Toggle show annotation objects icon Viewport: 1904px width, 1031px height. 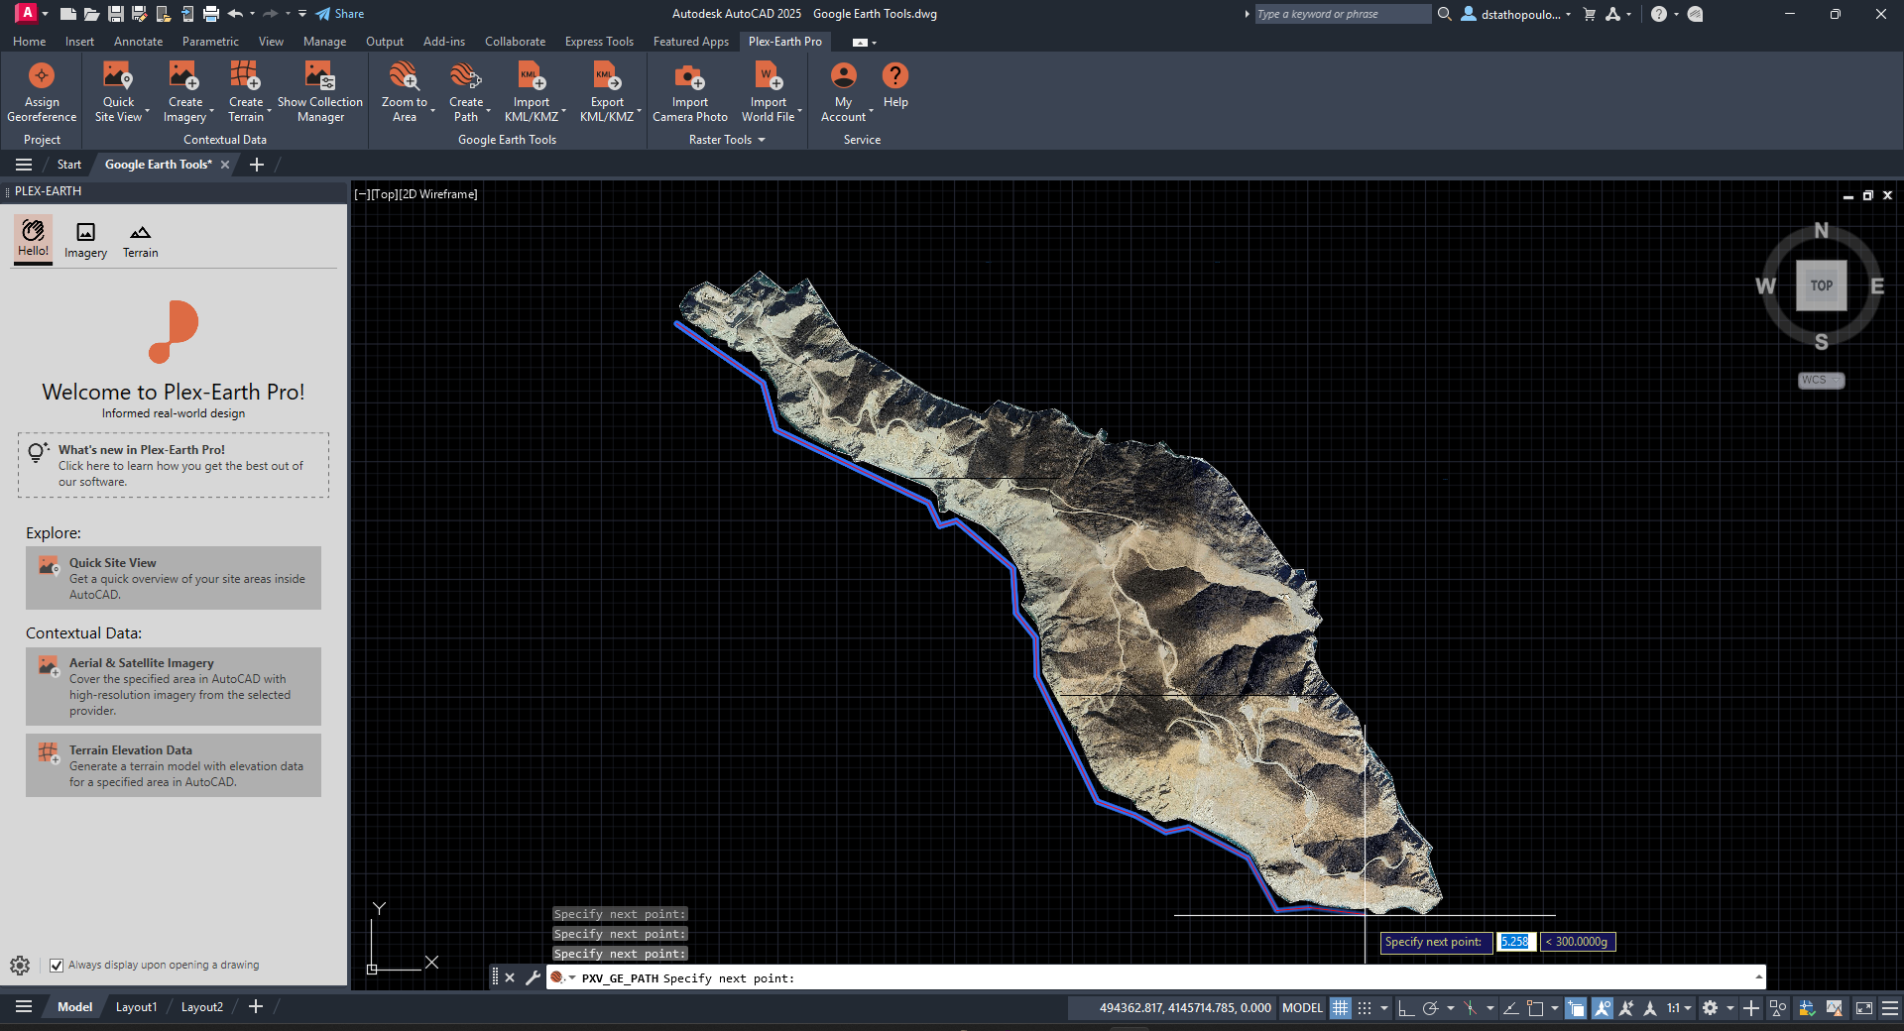1602,1008
